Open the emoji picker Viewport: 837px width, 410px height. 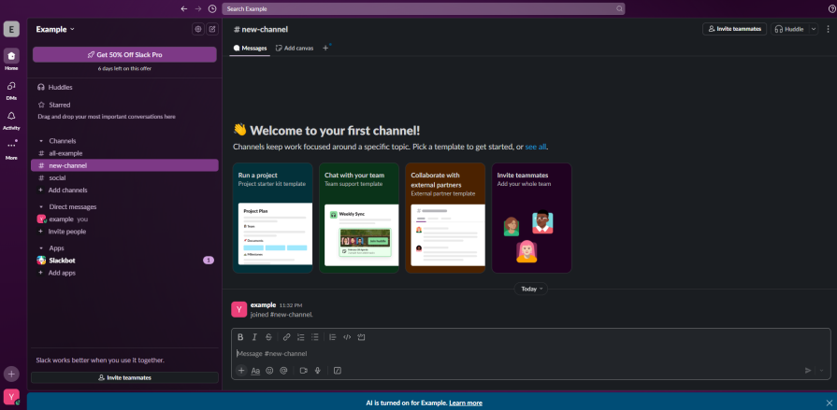269,371
